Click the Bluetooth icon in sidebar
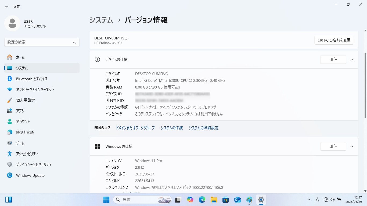 pos(10,79)
